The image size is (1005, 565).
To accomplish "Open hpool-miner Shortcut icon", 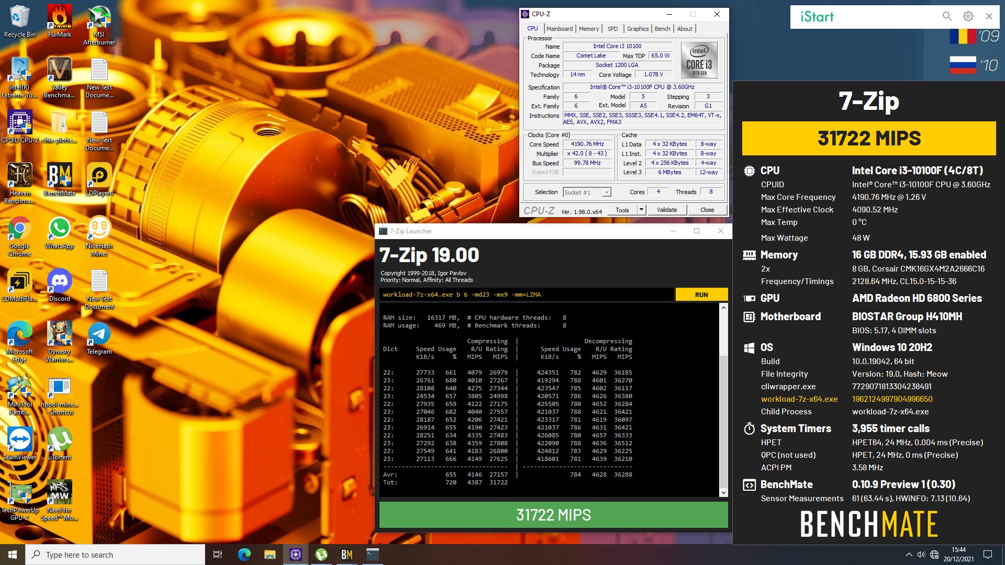I will [60, 395].
